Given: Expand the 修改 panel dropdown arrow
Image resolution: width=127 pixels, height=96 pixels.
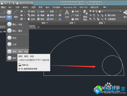Looking at the screenshot, I should (x=47, y=23).
